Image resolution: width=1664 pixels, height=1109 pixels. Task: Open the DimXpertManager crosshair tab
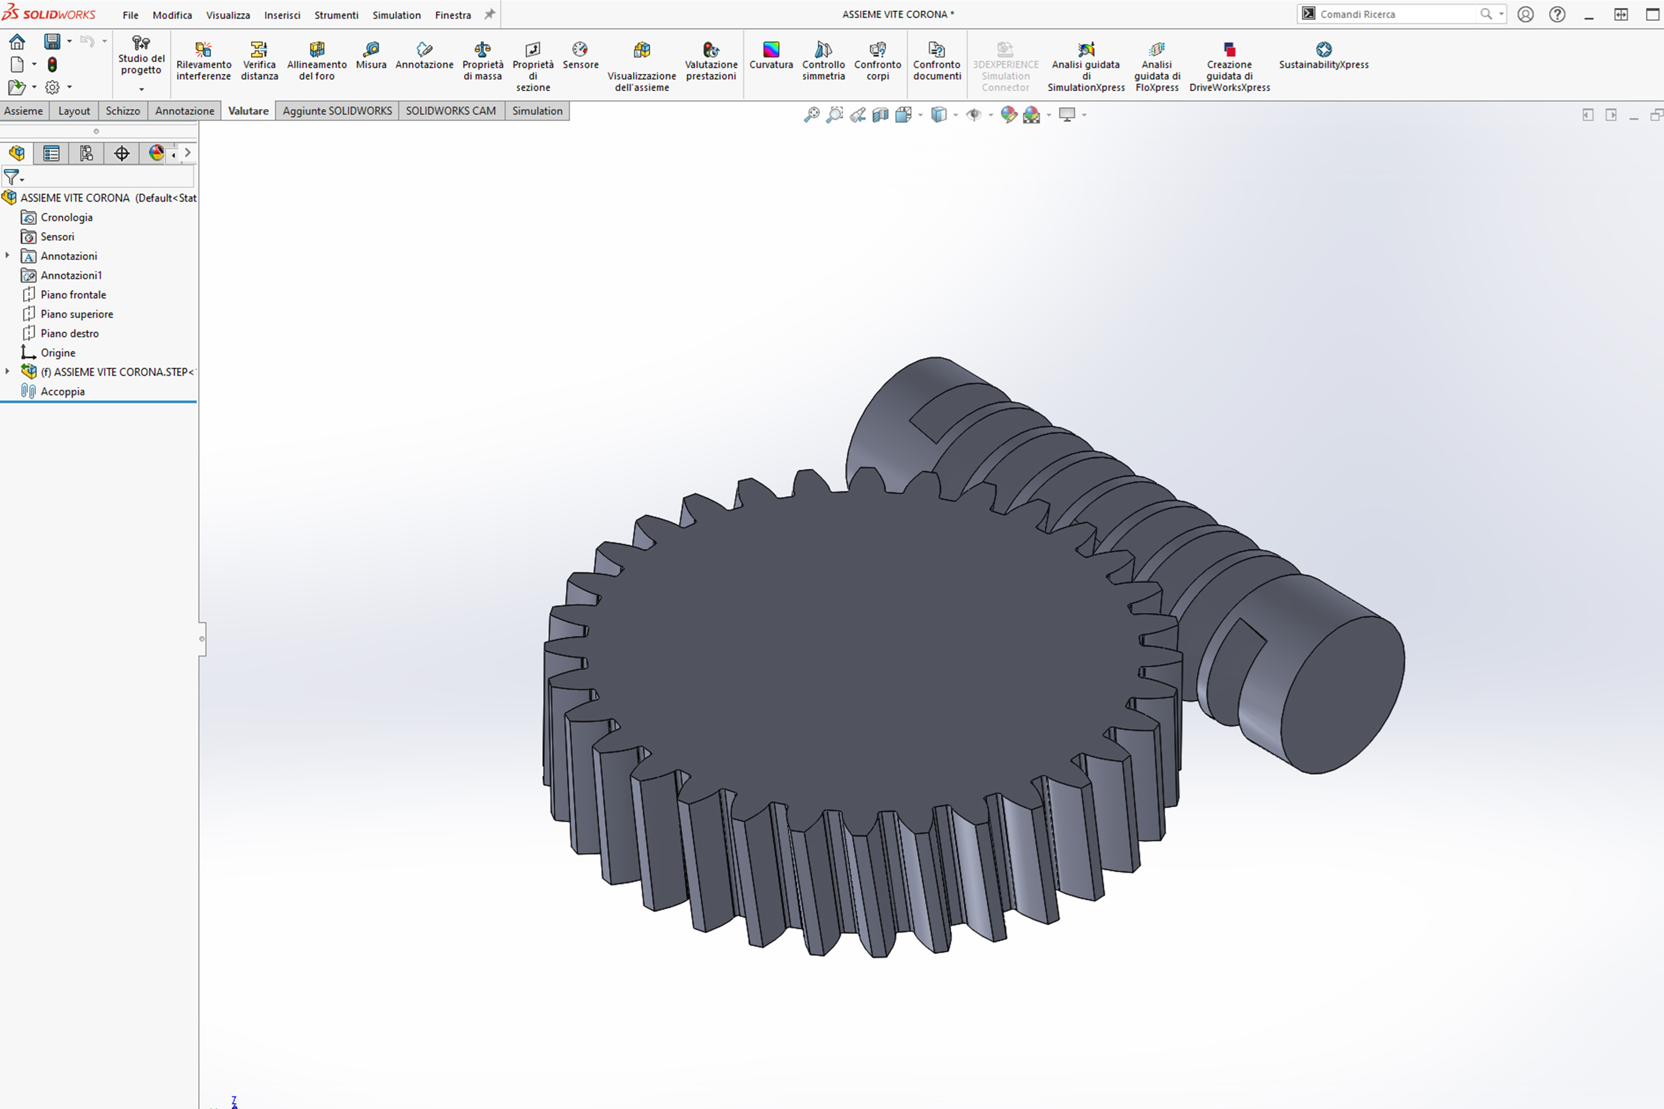(122, 154)
